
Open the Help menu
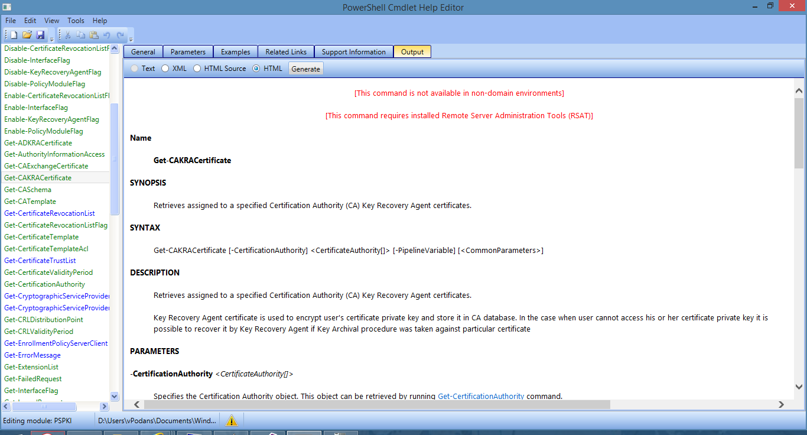(100, 21)
